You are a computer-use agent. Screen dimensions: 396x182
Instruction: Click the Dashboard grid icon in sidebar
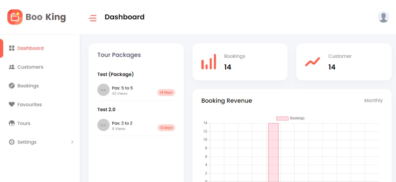coord(12,48)
